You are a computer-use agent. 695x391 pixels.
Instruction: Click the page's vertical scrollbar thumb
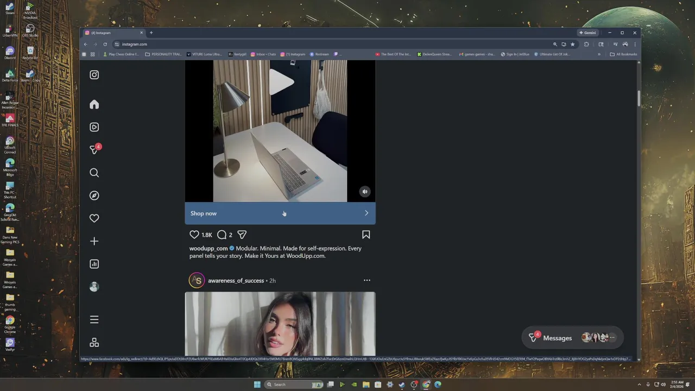(x=639, y=99)
